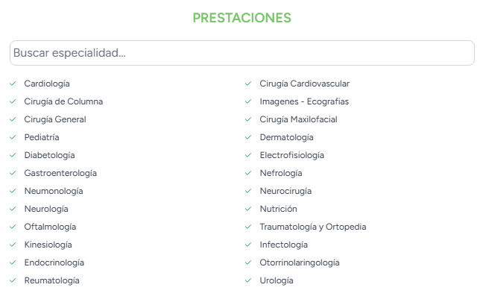Select Gastroenterología in the specialties list

60,173
